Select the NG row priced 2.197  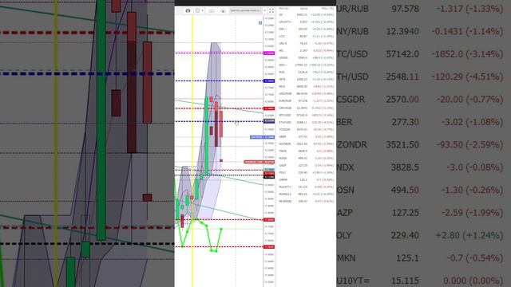click(307, 50)
